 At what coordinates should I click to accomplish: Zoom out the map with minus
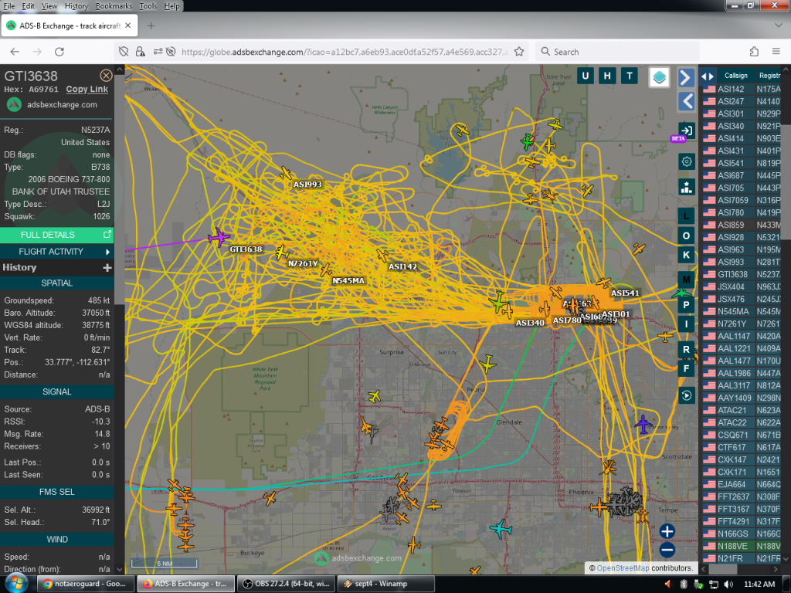pos(667,550)
